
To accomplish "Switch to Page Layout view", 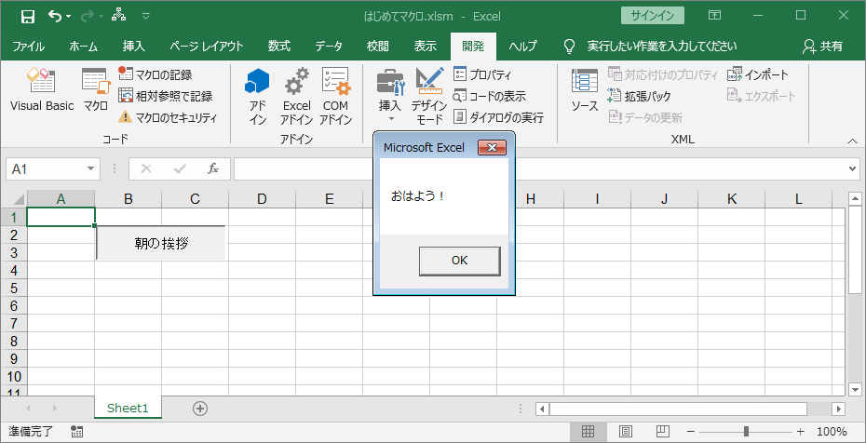I will (625, 432).
